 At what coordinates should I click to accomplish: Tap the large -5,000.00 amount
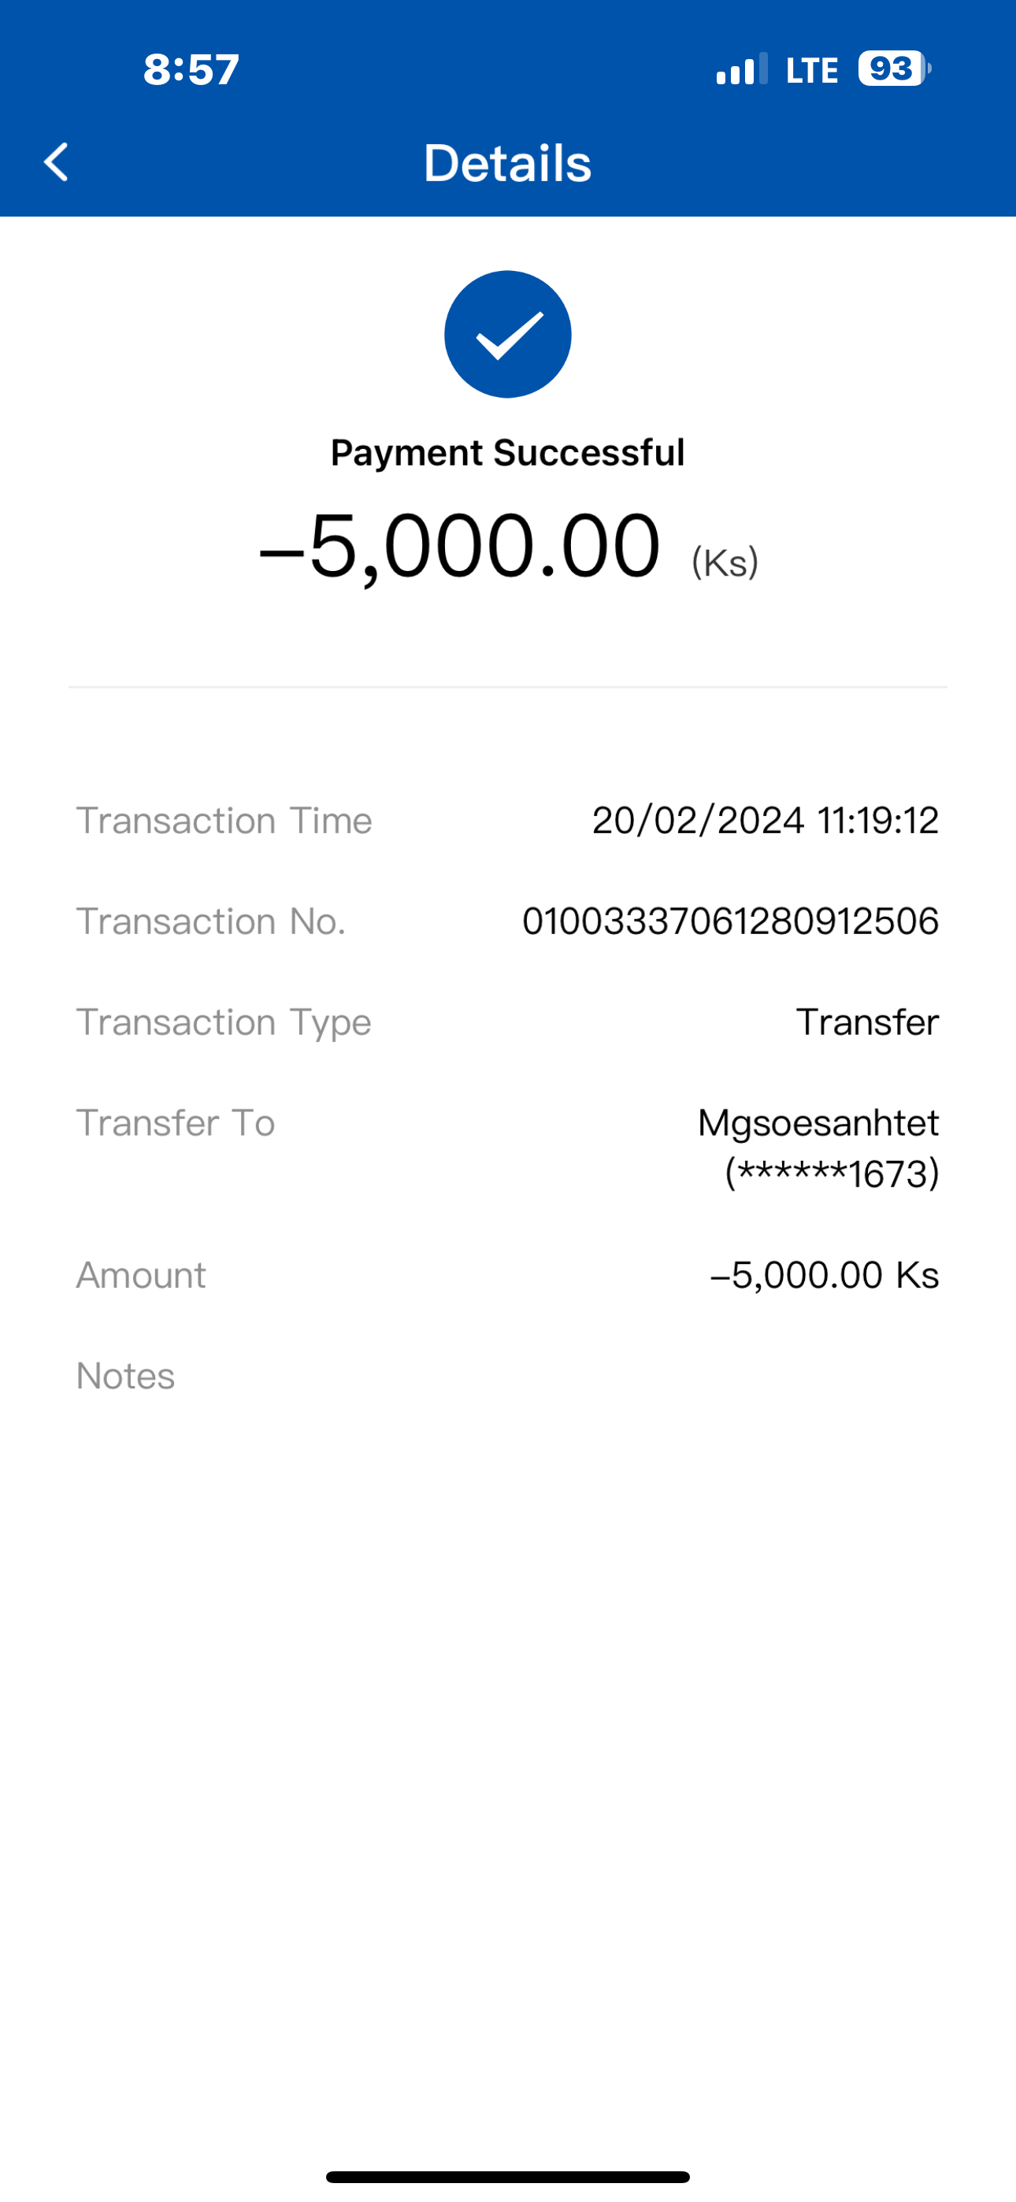coord(460,545)
